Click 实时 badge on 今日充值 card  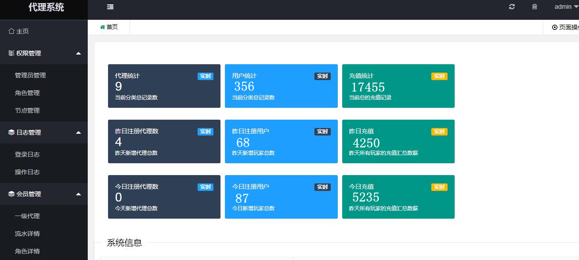tap(439, 187)
